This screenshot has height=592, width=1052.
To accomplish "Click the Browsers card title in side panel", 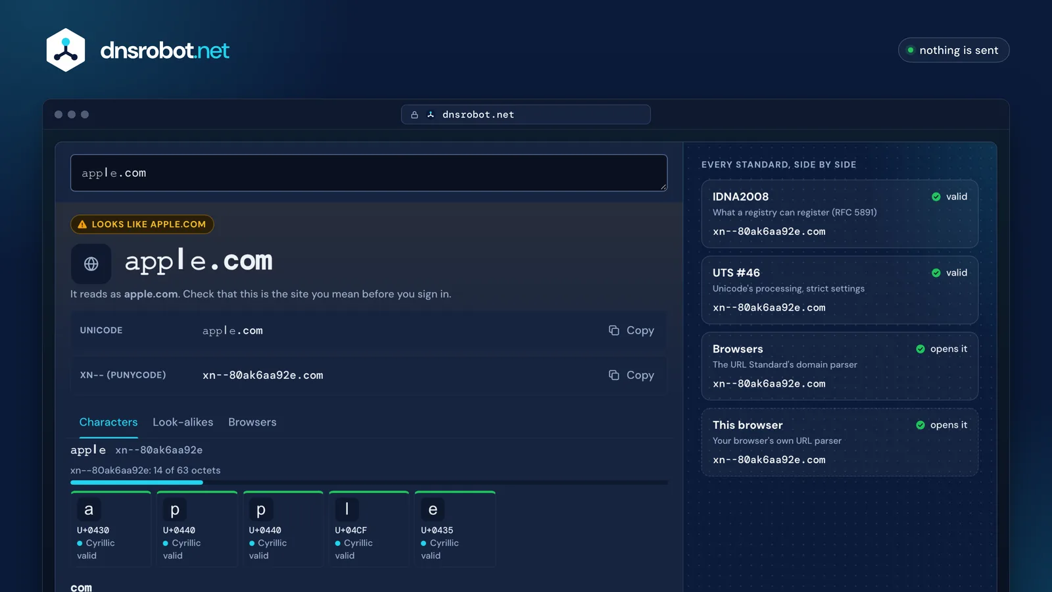I will tap(738, 349).
